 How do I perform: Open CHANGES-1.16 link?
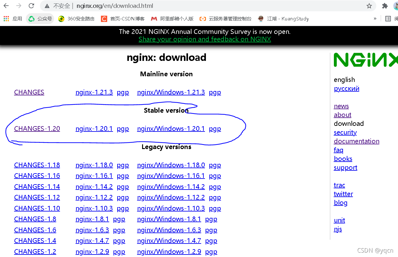pos(37,176)
